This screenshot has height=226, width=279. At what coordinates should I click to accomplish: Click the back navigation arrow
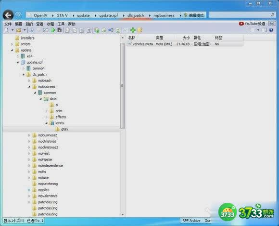[8, 15]
